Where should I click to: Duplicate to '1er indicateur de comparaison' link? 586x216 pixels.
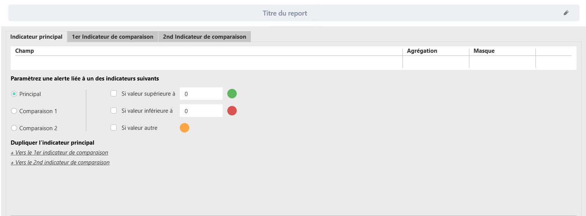[x=59, y=153]
